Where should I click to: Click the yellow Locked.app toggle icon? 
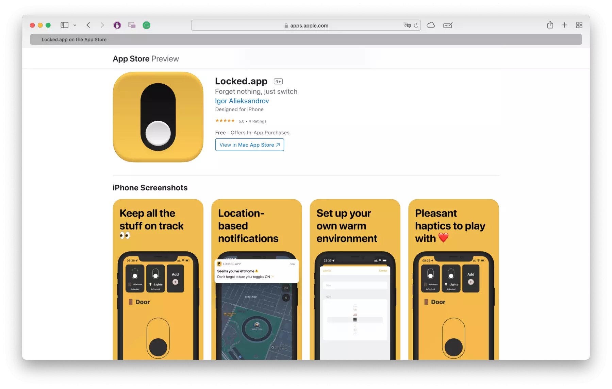tap(158, 117)
